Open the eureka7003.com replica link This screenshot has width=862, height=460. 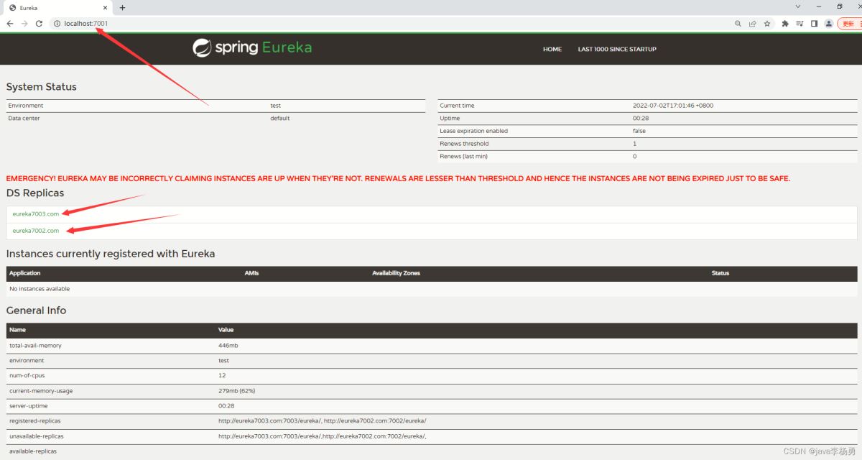pos(36,213)
